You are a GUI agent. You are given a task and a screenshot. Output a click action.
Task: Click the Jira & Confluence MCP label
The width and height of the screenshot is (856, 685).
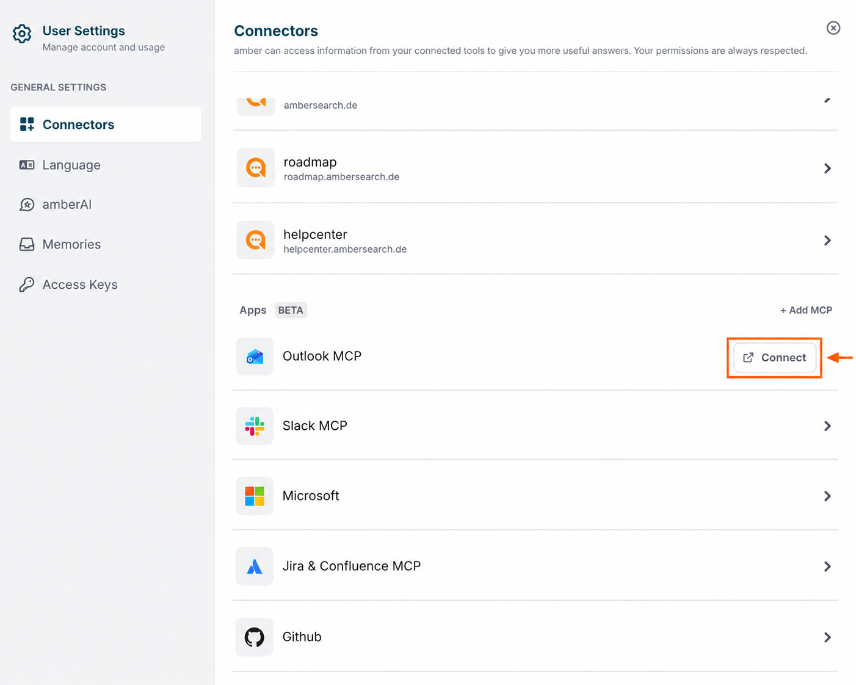(x=351, y=566)
